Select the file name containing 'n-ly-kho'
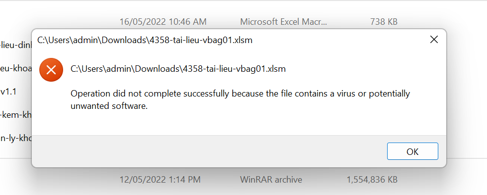 (15, 139)
